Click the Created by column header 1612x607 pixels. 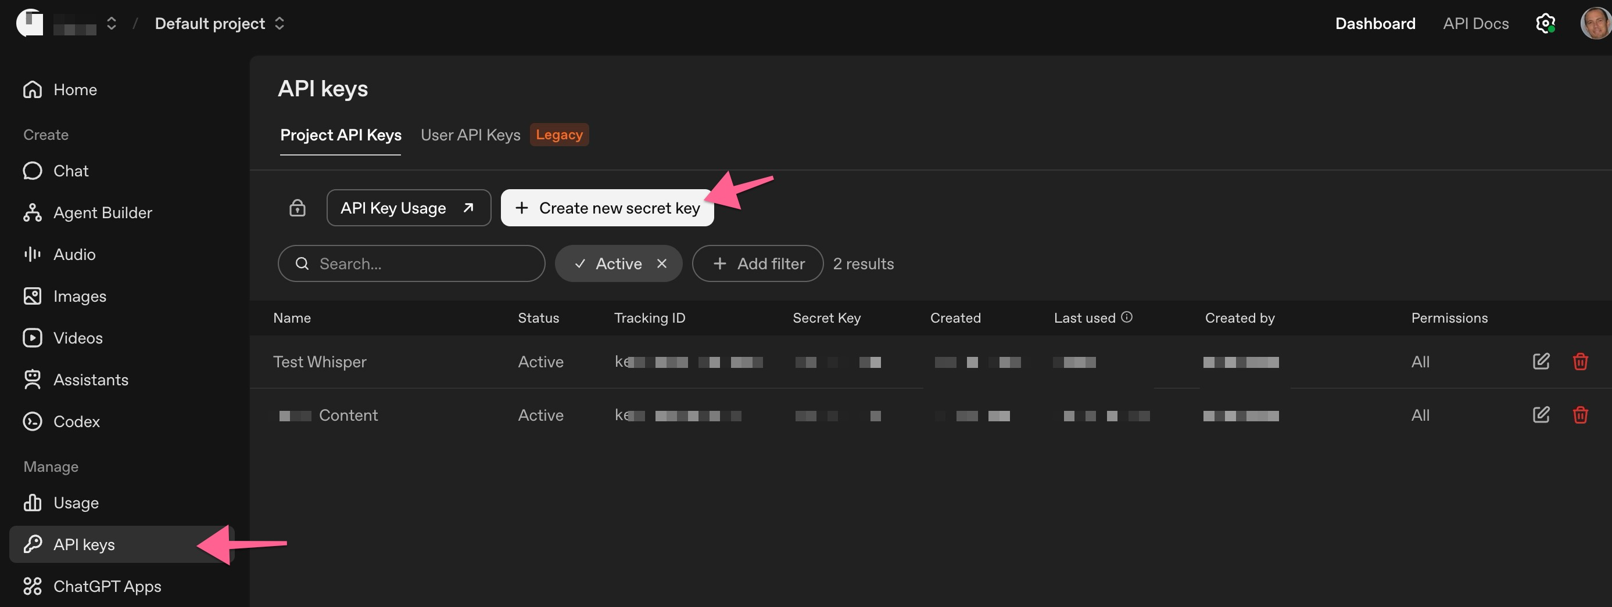coord(1240,318)
